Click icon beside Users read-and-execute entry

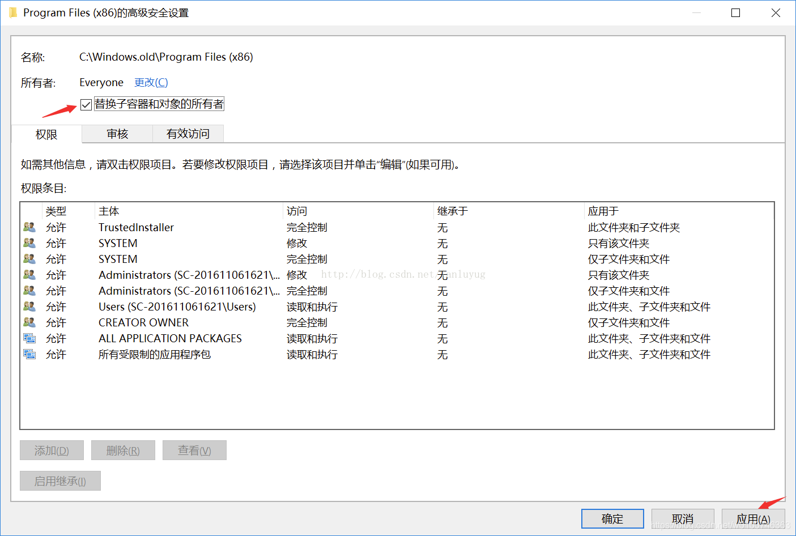[x=29, y=307]
